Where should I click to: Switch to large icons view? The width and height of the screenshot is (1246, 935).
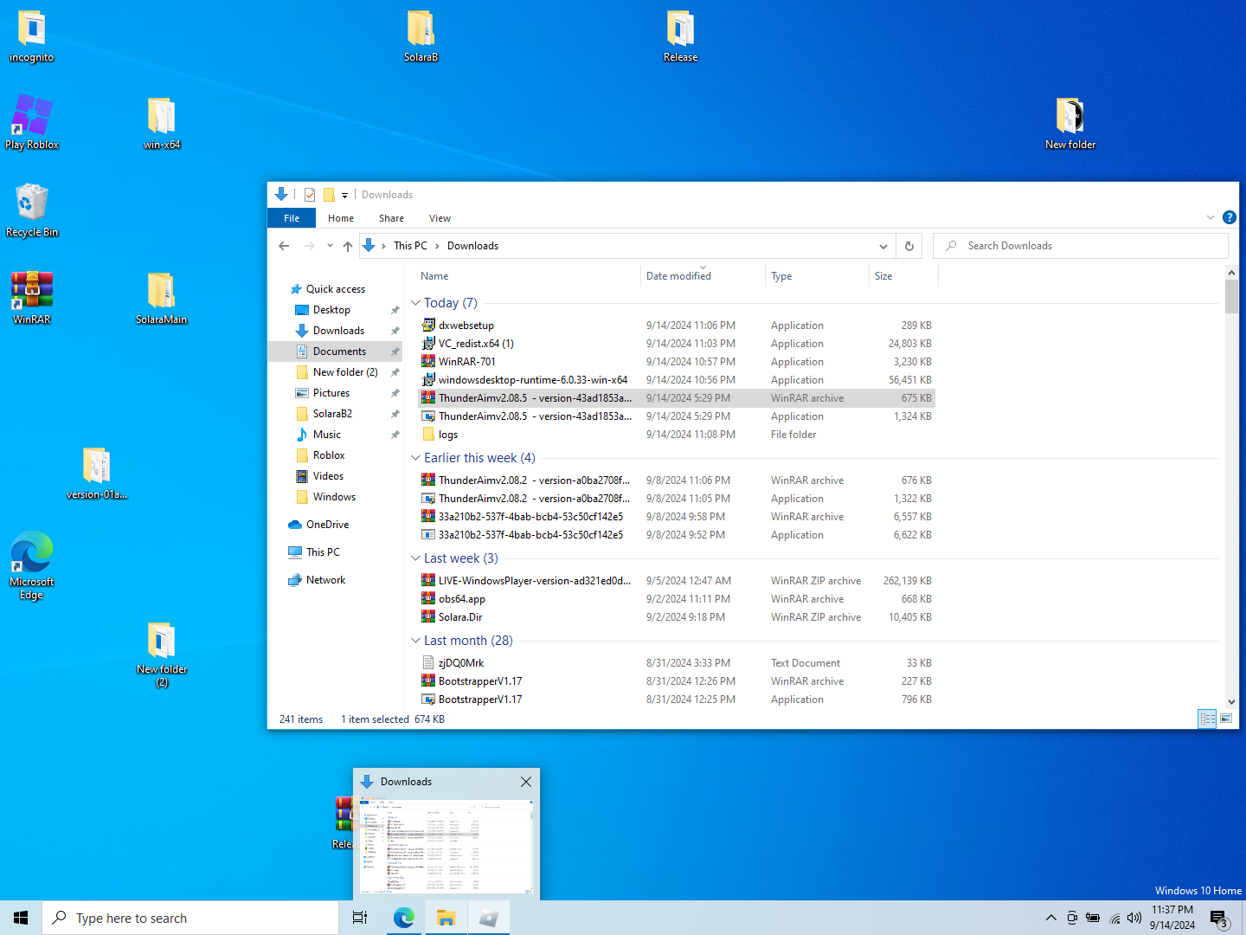[x=1226, y=719]
